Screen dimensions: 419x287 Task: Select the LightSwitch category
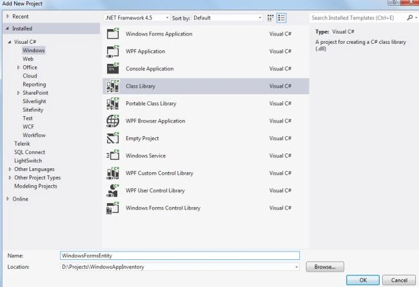[28, 161]
